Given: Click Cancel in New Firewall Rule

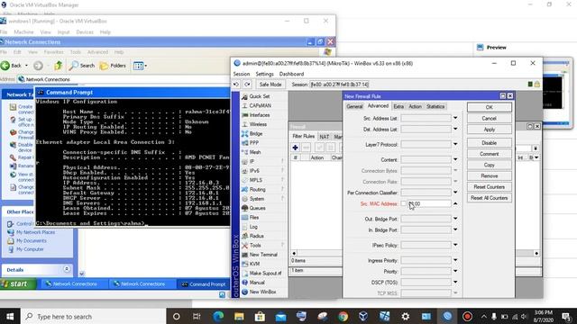Looking at the screenshot, I should click(489, 118).
